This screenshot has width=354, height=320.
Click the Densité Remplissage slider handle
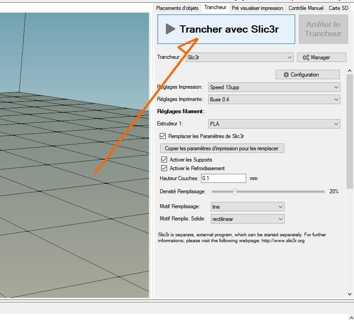click(235, 191)
